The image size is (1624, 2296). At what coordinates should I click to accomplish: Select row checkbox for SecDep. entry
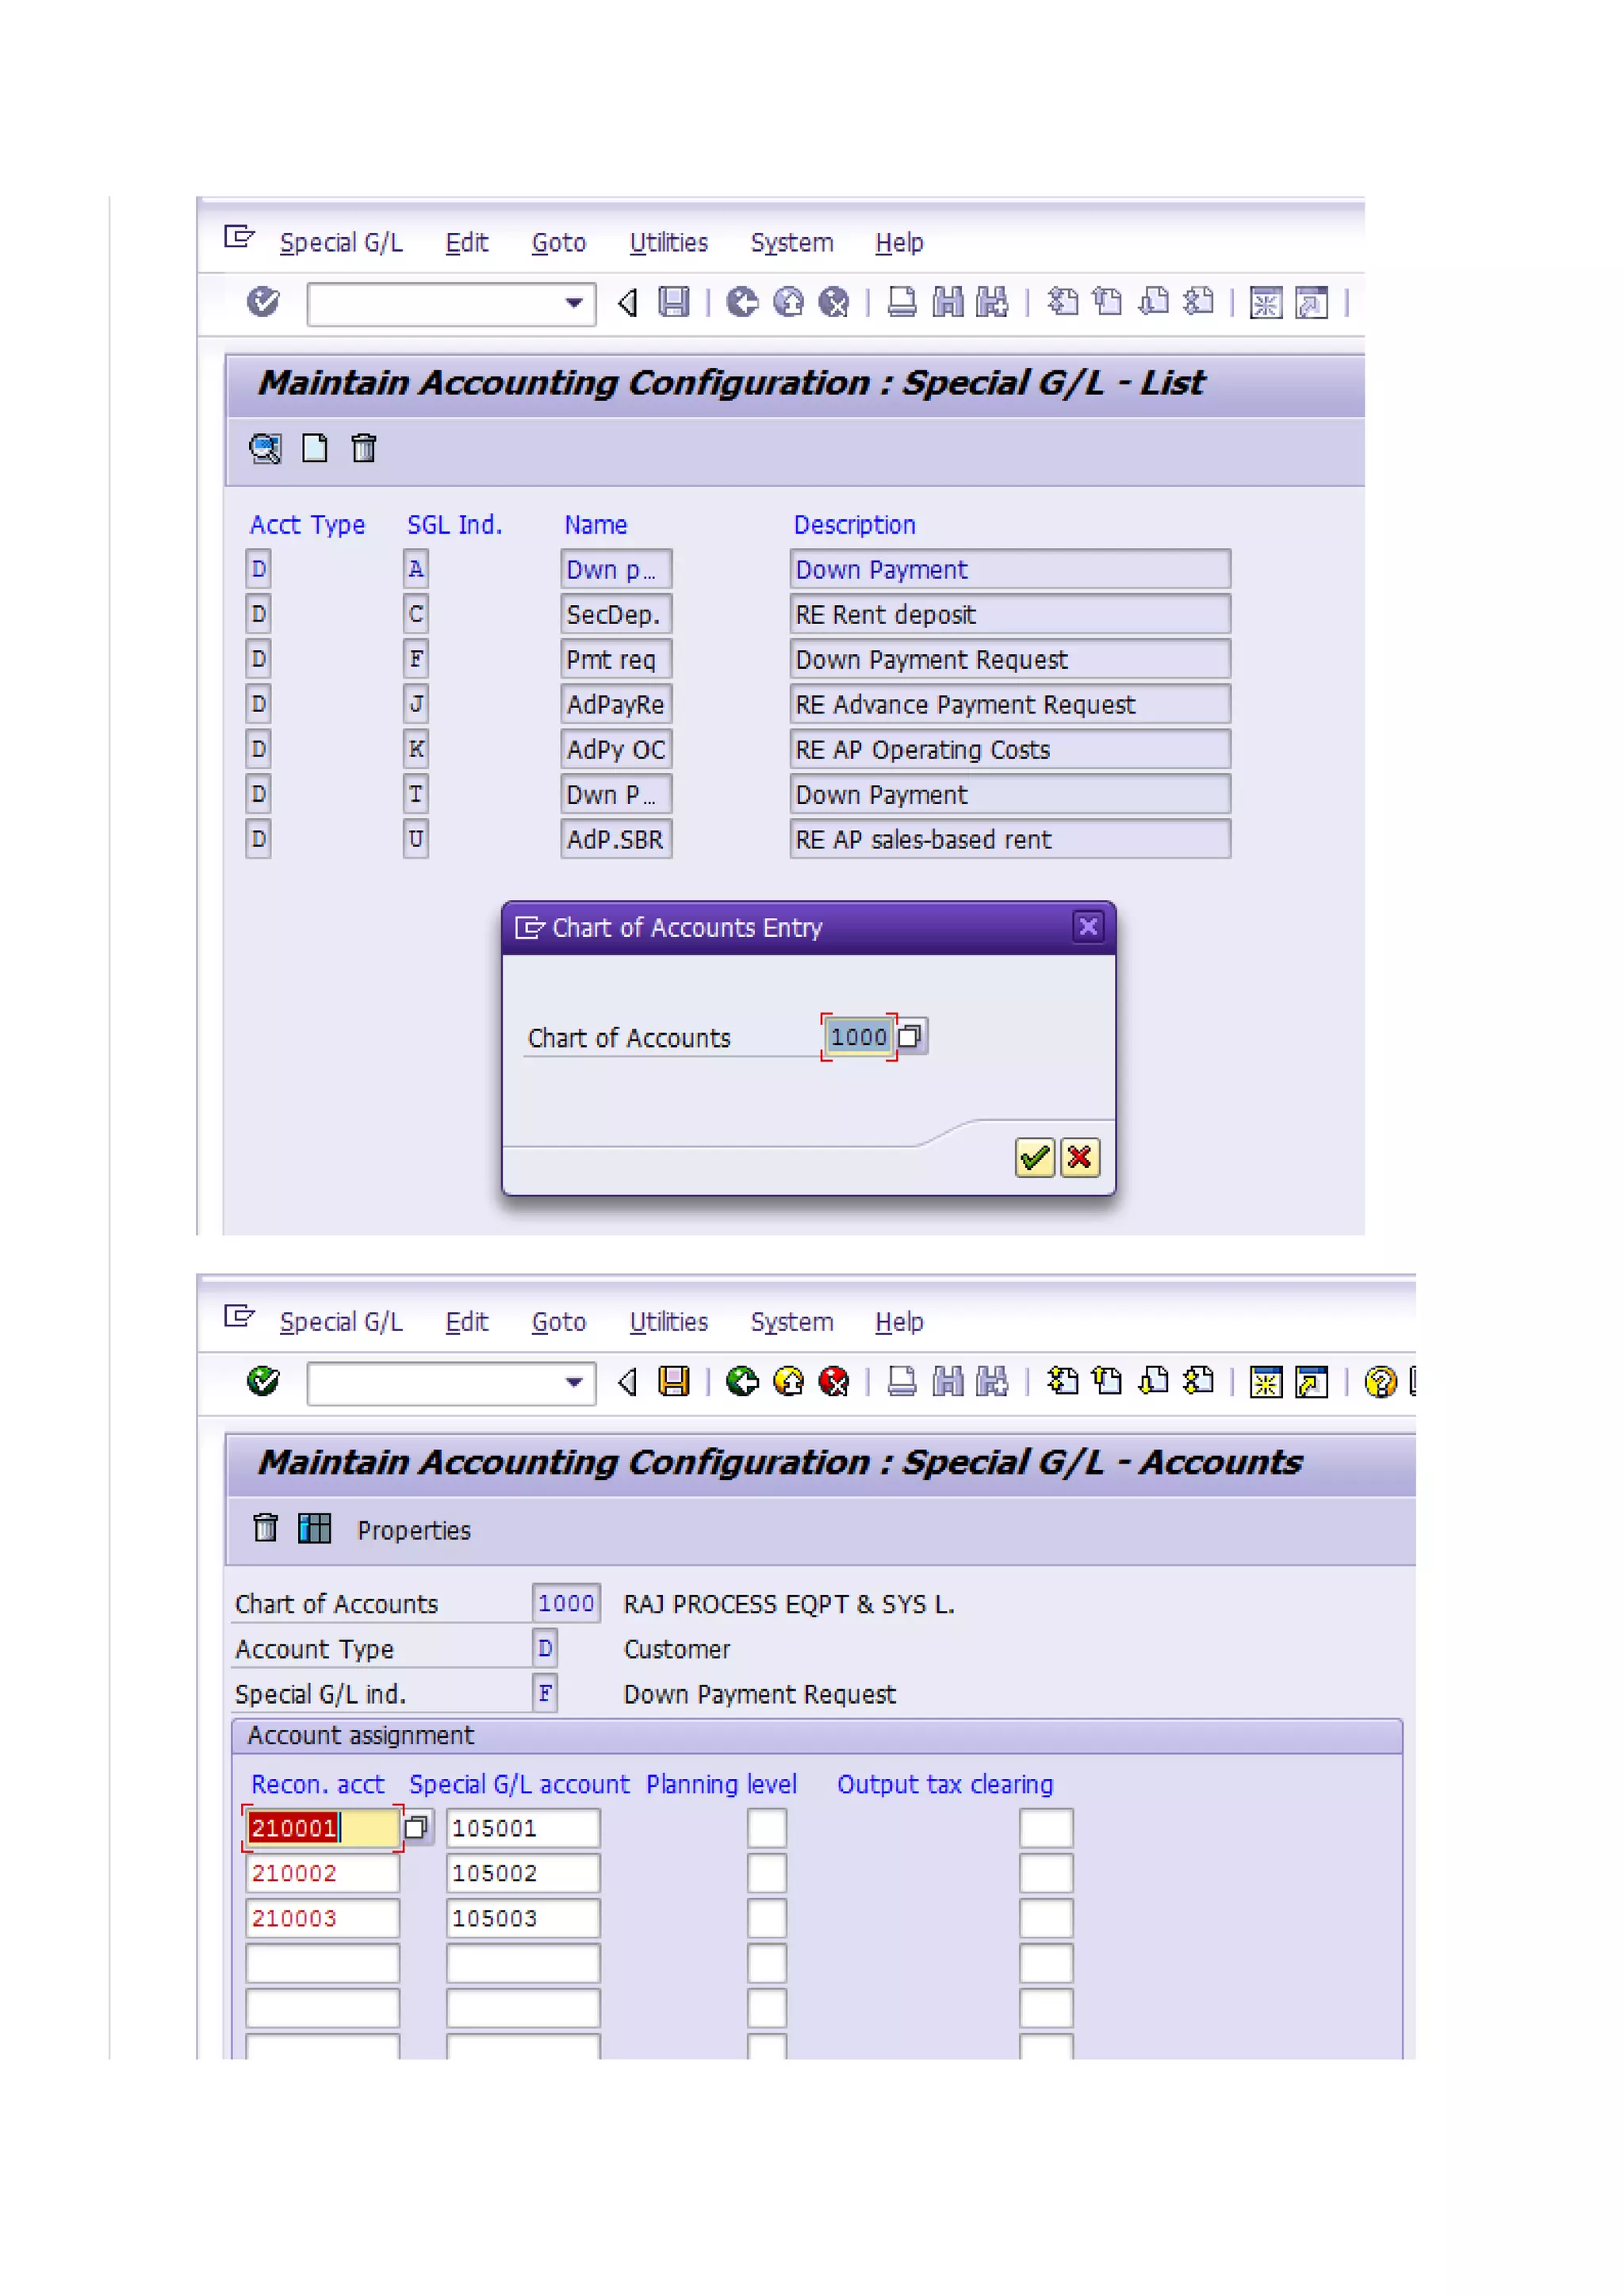click(x=258, y=614)
